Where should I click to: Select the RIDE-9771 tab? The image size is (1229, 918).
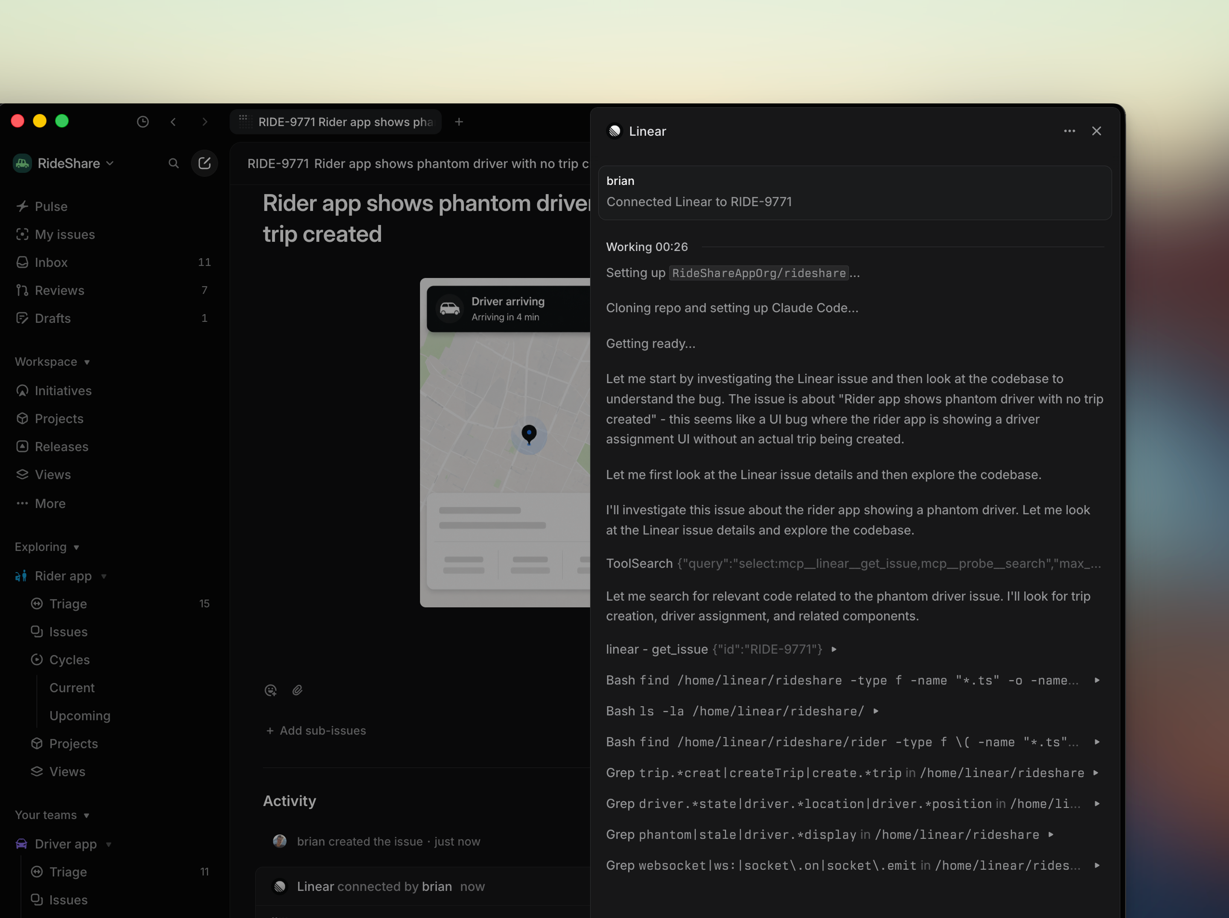(x=335, y=122)
